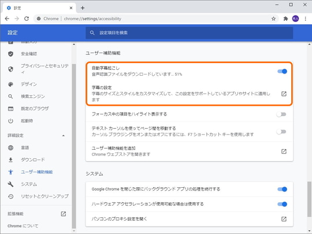Toggle フォーカス中の項目をハイライト表示する switch
Image resolution: width=312 pixels, height=234 pixels.
click(x=281, y=114)
